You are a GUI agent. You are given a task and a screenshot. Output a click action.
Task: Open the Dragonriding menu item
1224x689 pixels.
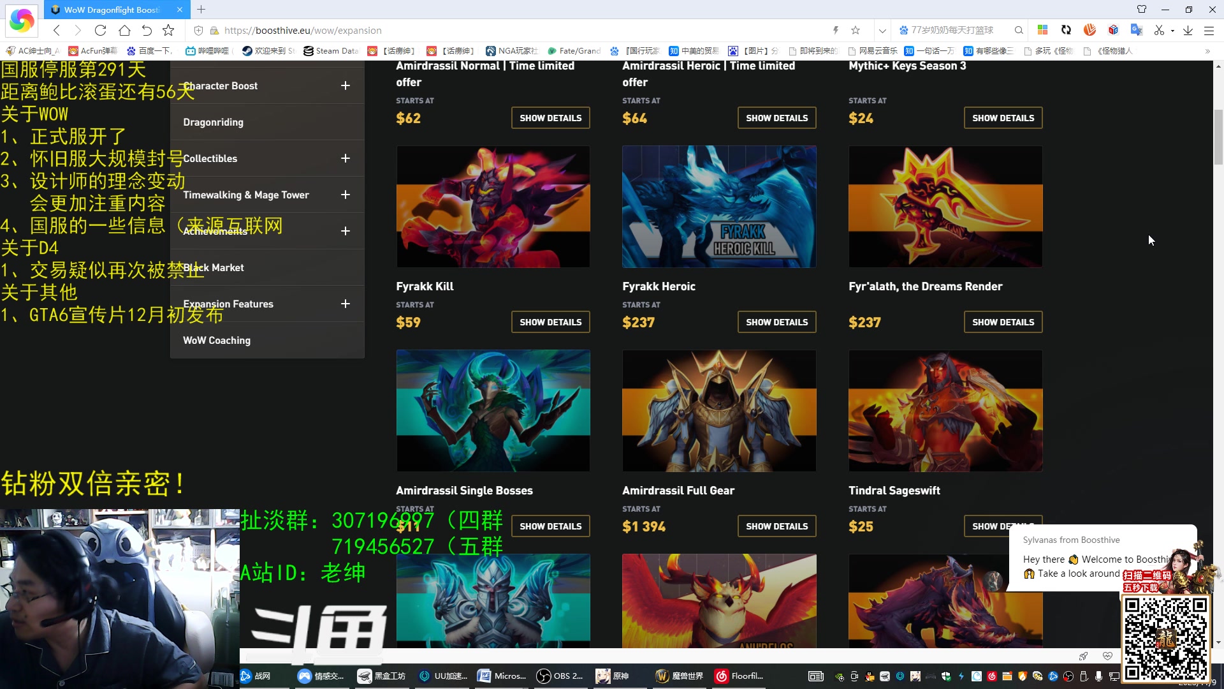click(213, 122)
